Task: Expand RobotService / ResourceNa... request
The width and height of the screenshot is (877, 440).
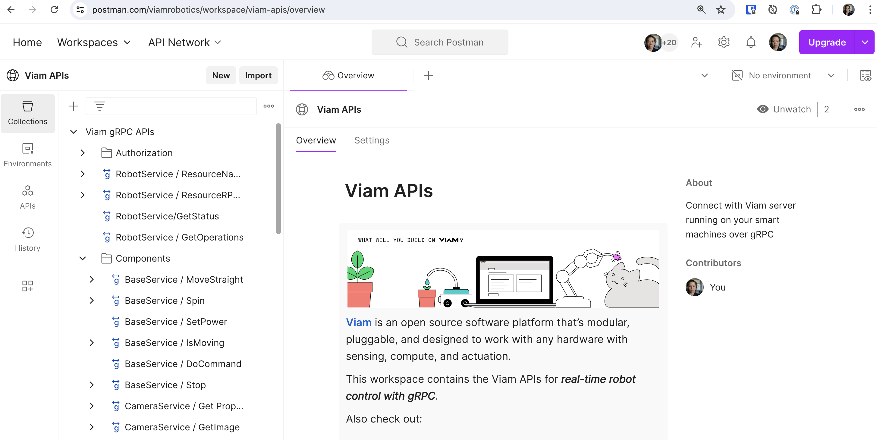Action: pyautogui.click(x=82, y=174)
